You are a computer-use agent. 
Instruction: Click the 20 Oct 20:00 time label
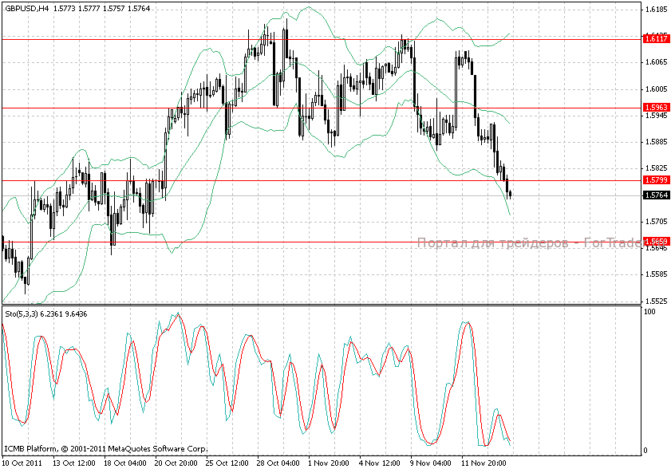pos(176,463)
